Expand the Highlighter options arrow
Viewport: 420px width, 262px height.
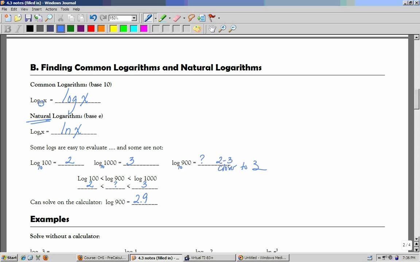[170, 18]
